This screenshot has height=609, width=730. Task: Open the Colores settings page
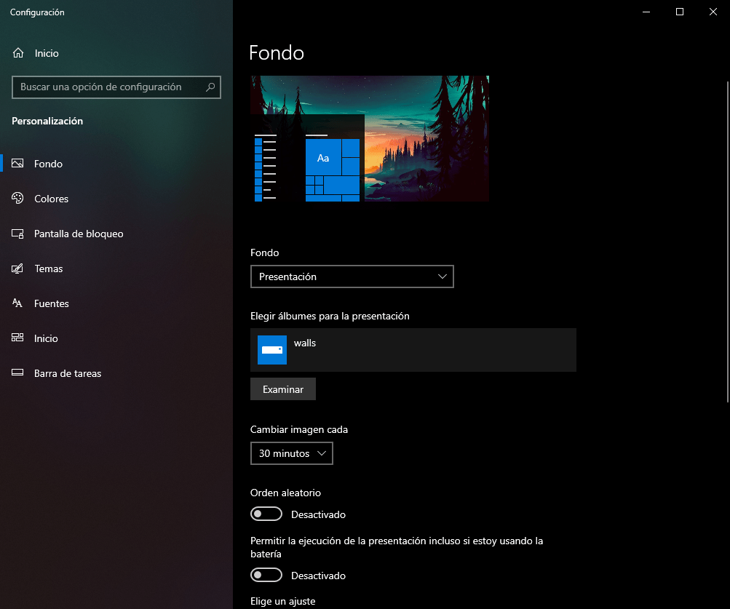(x=51, y=199)
